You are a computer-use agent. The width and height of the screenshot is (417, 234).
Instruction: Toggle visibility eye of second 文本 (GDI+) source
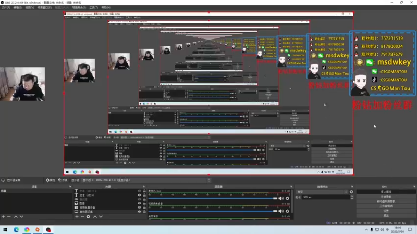point(139,195)
